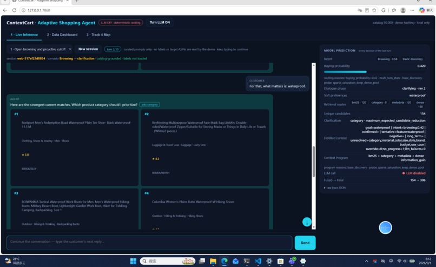Show hidden system tray icons chevron
The height and width of the screenshot is (267, 436).
pyautogui.click(x=366, y=261)
